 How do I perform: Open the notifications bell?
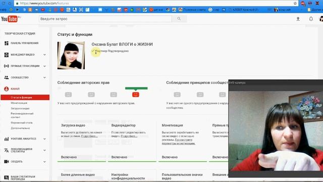311,19
